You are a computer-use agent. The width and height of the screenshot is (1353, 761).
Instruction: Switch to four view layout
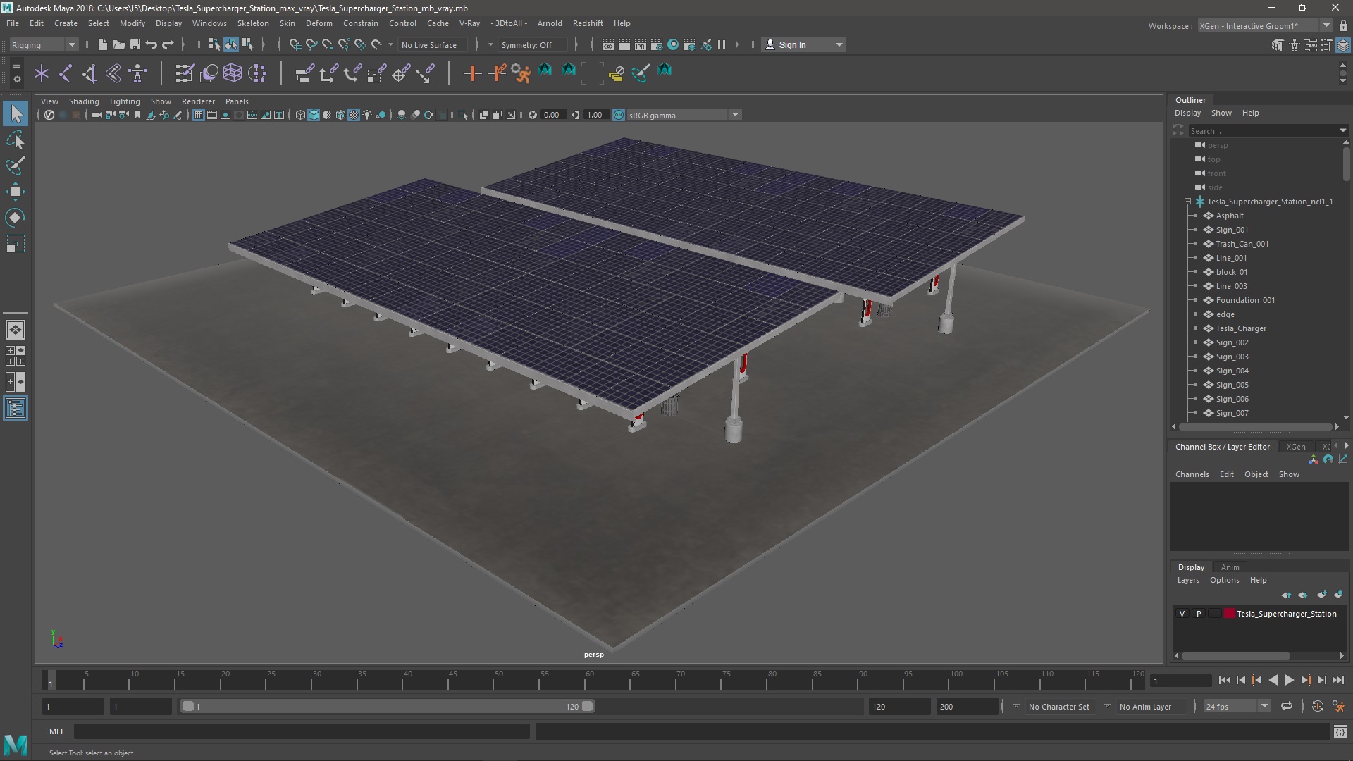16,356
